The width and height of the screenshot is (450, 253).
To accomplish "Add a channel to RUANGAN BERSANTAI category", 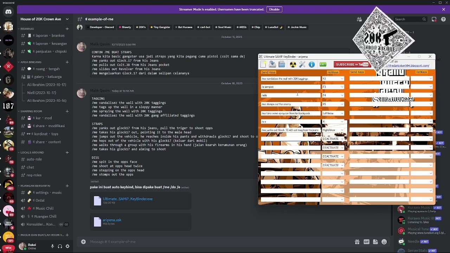I will tap(67, 186).
